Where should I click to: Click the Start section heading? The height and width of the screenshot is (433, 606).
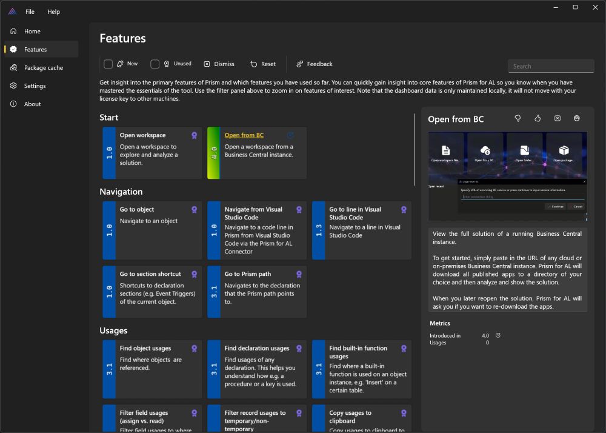click(108, 118)
